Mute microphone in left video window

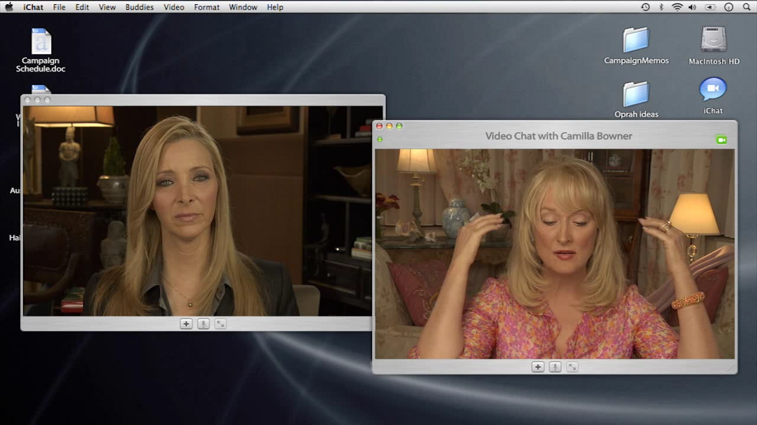[x=203, y=323]
